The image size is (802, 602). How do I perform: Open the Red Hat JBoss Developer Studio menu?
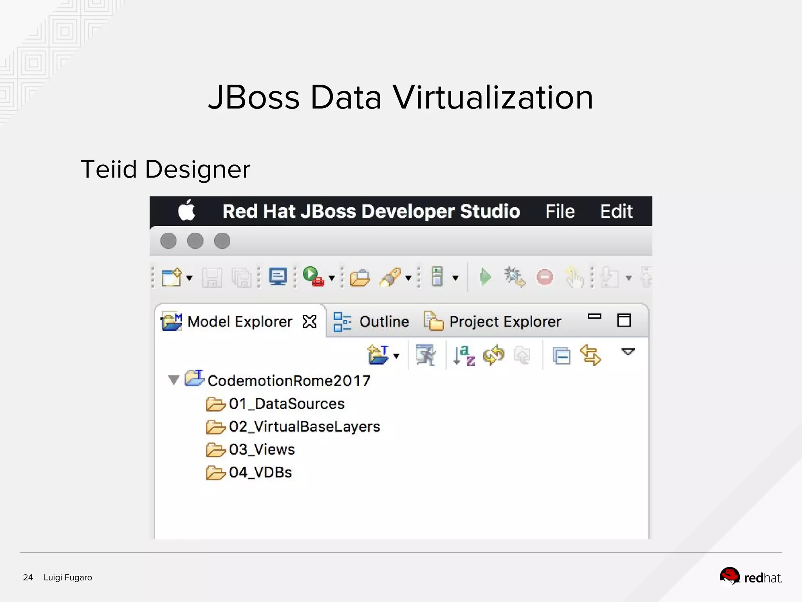371,211
